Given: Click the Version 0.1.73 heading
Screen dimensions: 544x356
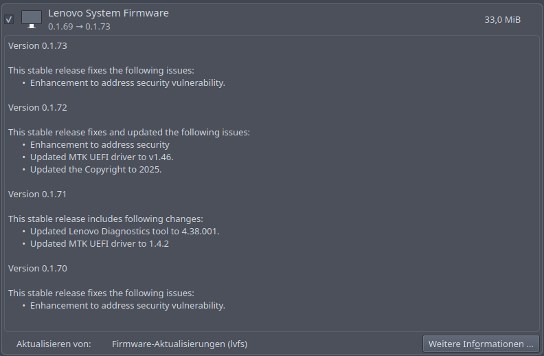Looking at the screenshot, I should point(37,45).
